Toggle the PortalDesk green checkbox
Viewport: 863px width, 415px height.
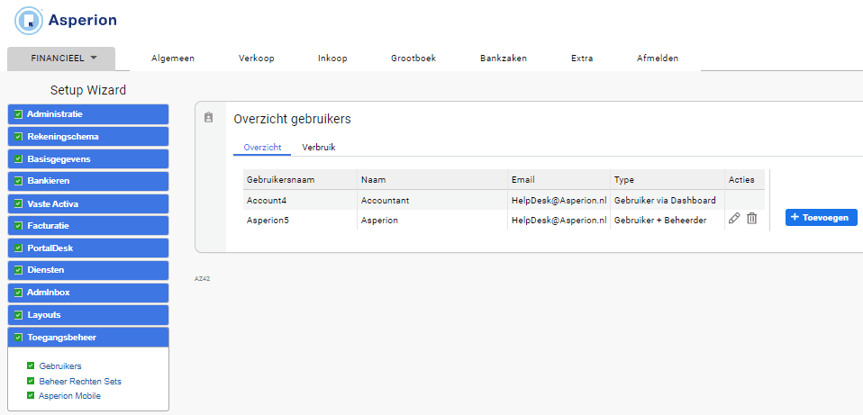pyautogui.click(x=18, y=248)
